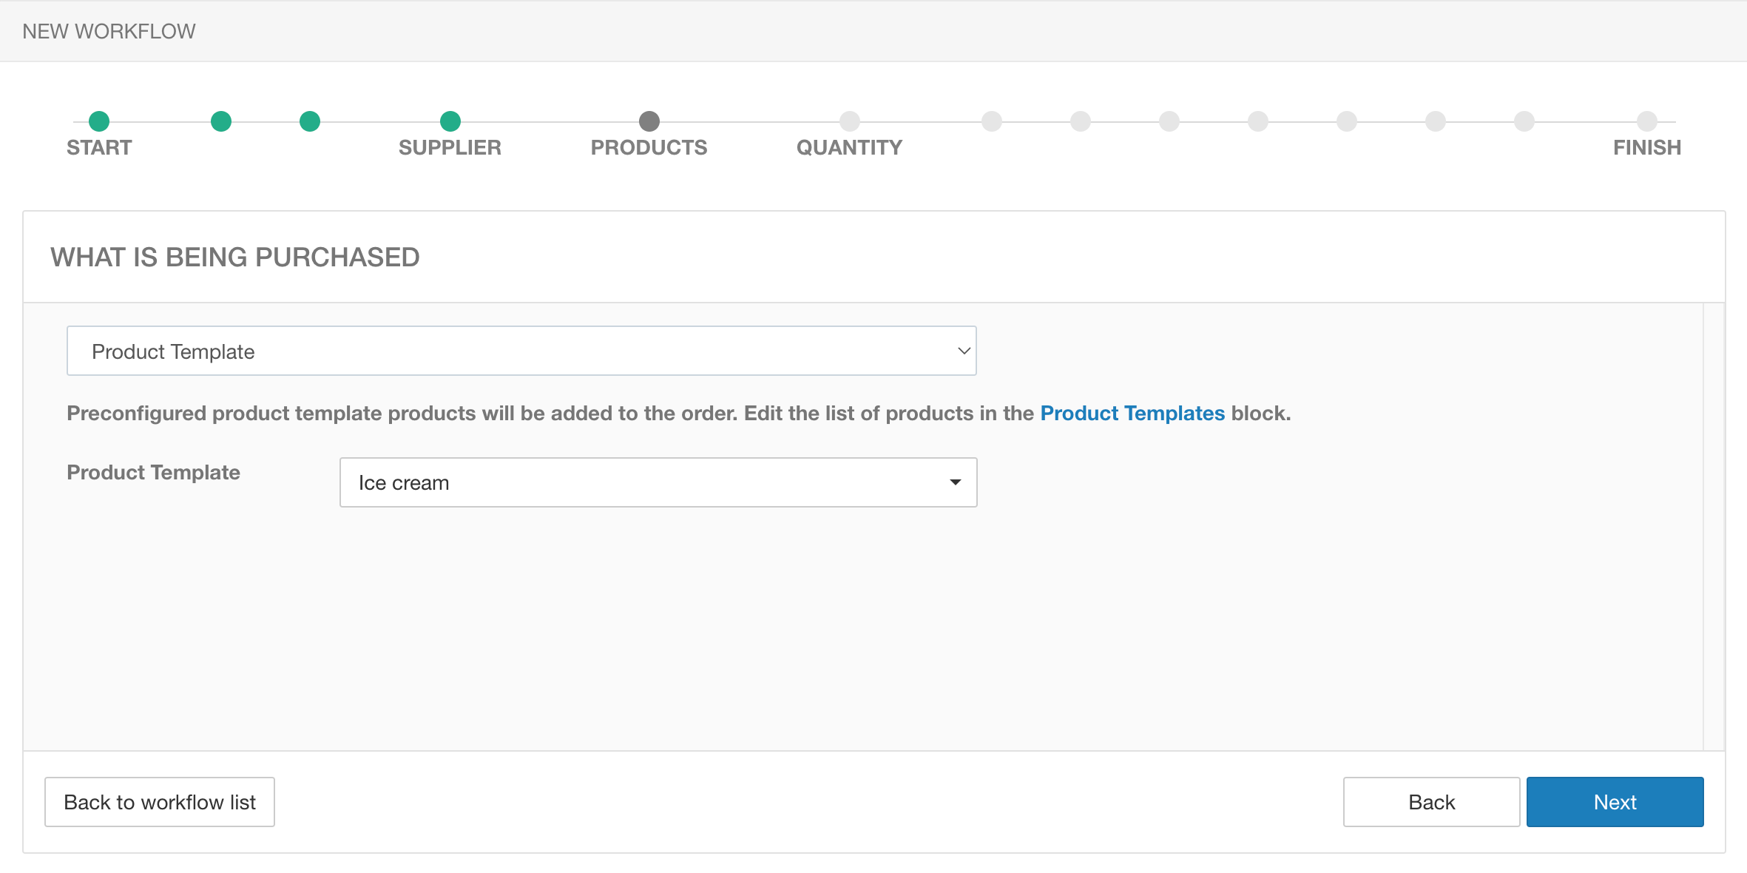Click the vertical scrollbar on panel right
Image resolution: width=1747 pixels, height=873 pixels.
pyautogui.click(x=1714, y=526)
